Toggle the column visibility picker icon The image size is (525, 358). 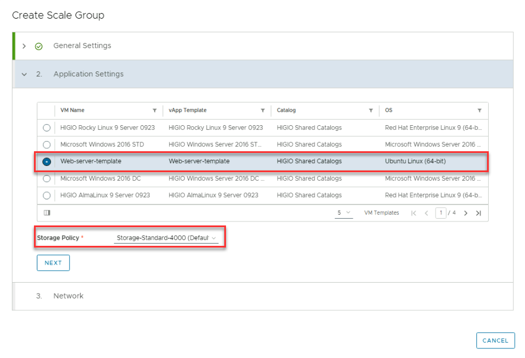tap(47, 213)
